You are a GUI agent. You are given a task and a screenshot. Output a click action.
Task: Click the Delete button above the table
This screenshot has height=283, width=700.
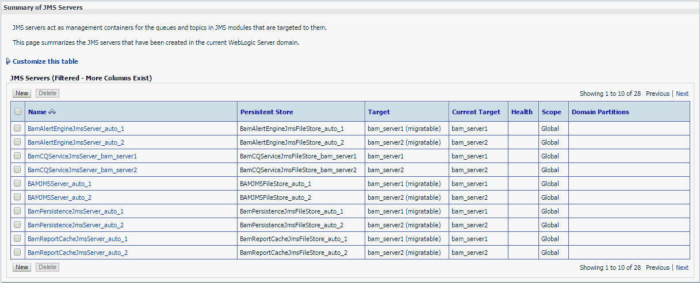(47, 93)
